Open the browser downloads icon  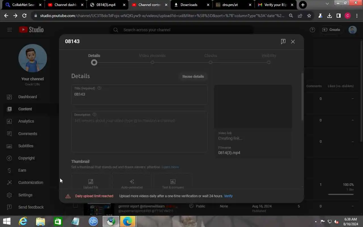click(x=329, y=16)
